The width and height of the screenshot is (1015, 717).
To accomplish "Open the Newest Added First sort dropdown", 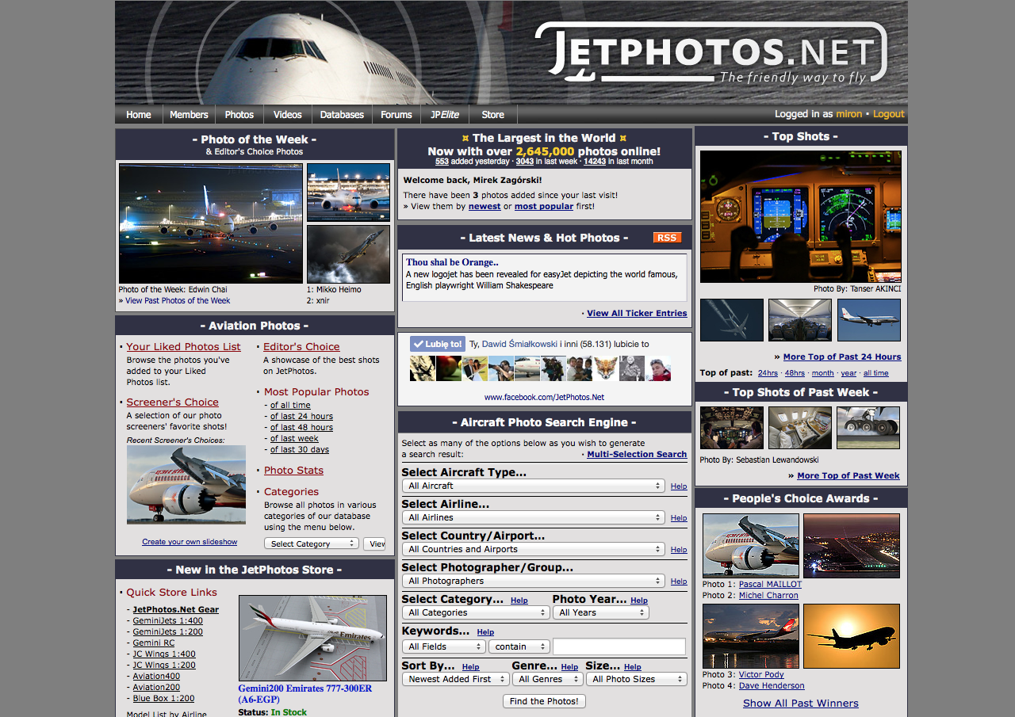I will click(455, 679).
